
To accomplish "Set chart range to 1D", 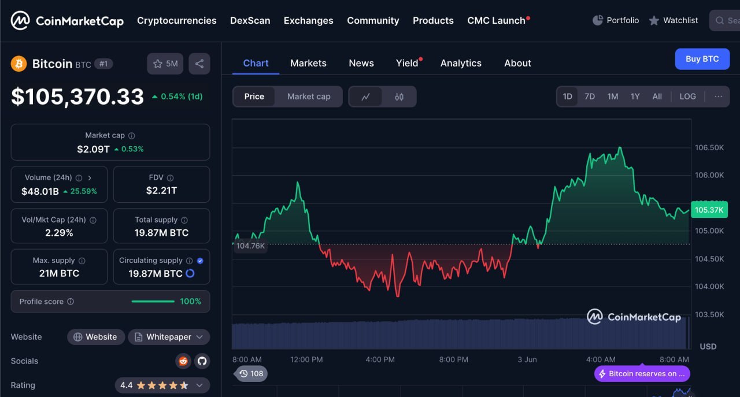I will pos(568,97).
